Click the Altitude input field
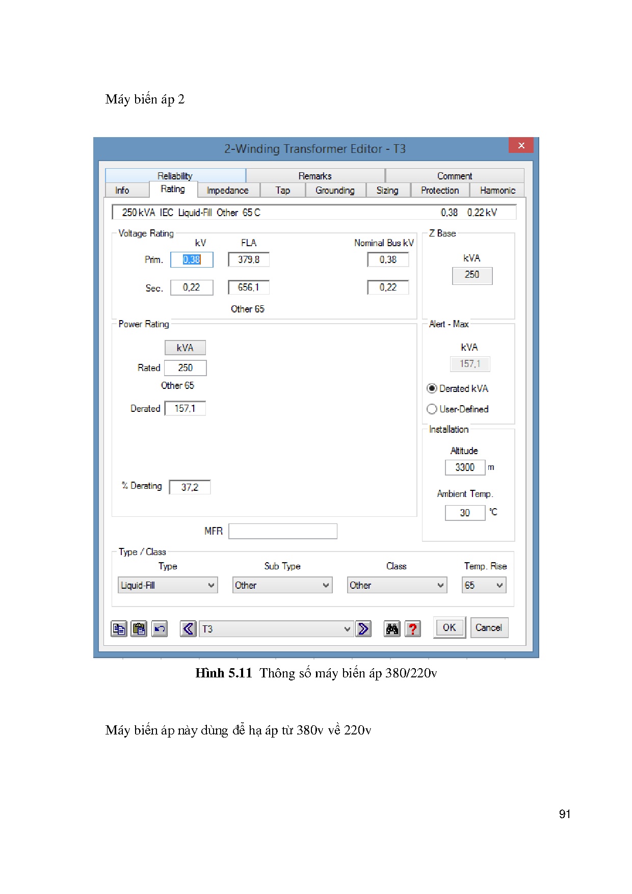Viewport: 632px width, 894px height. pos(464,467)
